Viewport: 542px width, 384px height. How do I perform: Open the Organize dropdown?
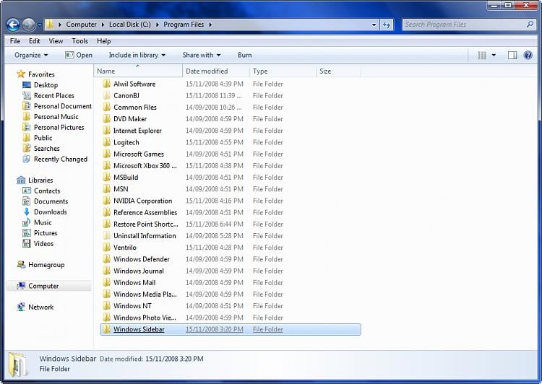coord(31,56)
